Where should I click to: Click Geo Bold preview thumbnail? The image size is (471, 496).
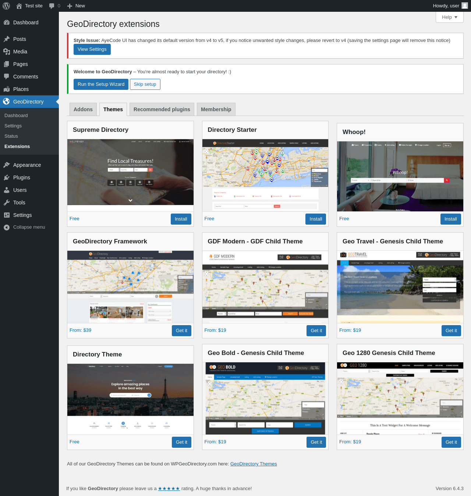265,398
